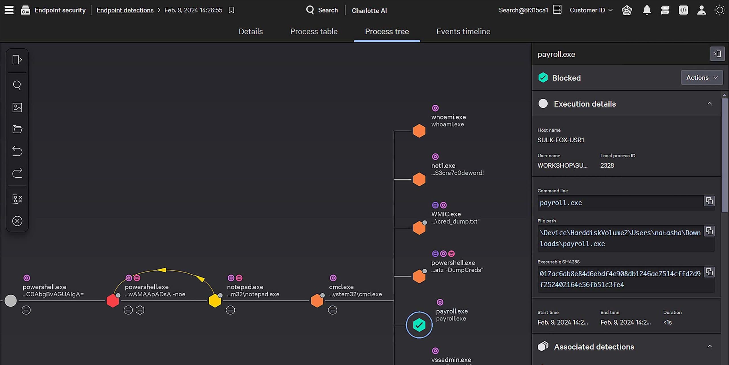Open the Actions dropdown for payroll.exe
This screenshot has width=729, height=365.
pyautogui.click(x=702, y=77)
